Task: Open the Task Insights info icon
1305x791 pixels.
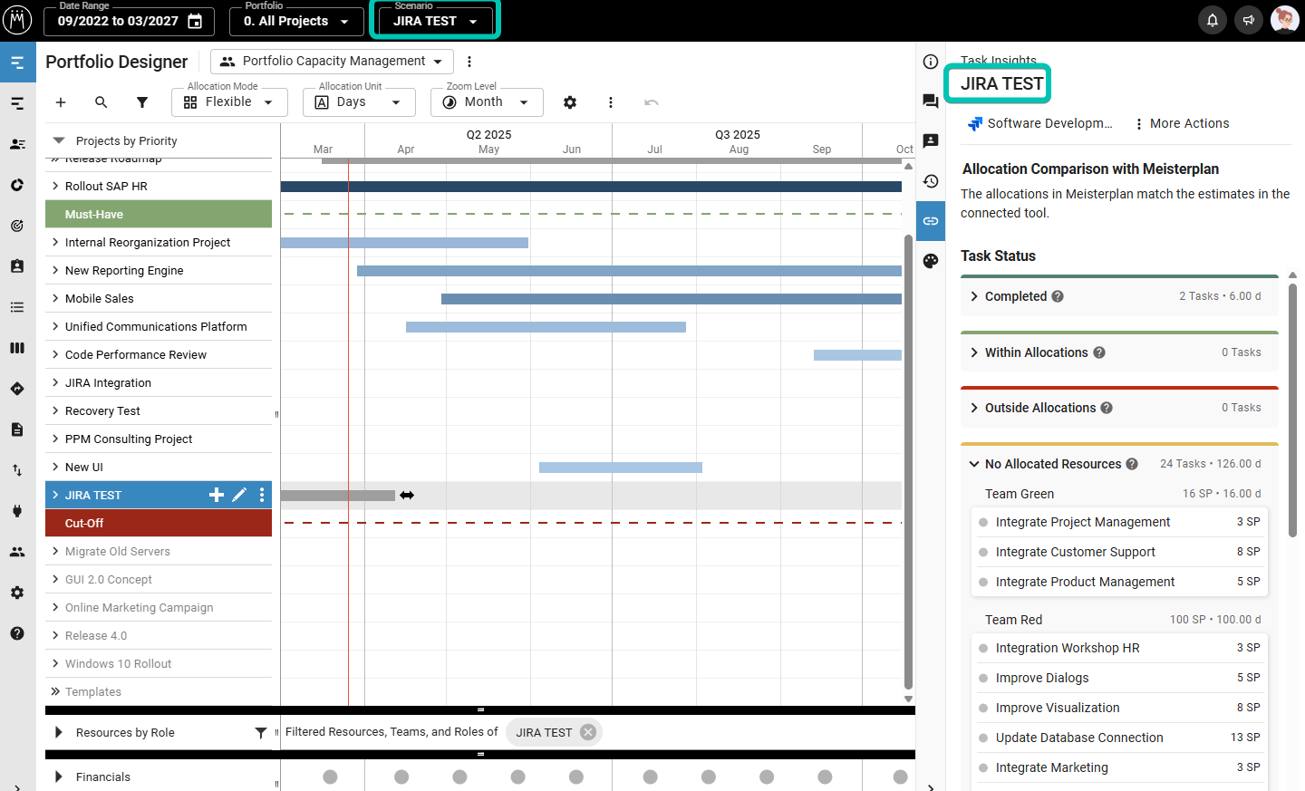Action: click(x=931, y=62)
